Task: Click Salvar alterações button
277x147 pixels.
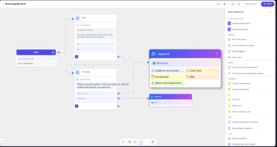Action: (251, 4)
